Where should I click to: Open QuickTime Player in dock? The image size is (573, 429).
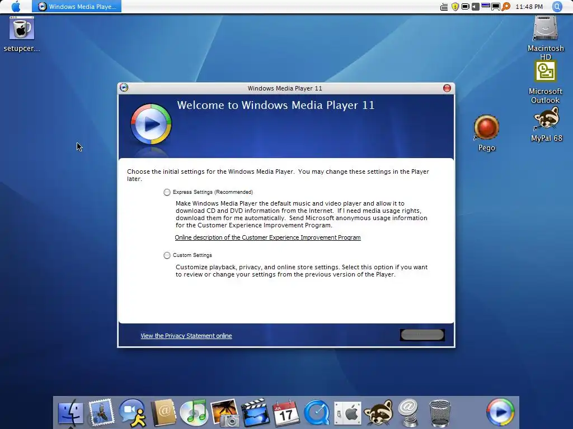point(317,413)
